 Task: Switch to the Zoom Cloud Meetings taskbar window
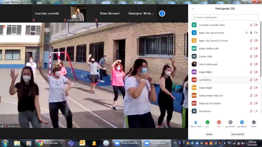pyautogui.click(x=127, y=143)
